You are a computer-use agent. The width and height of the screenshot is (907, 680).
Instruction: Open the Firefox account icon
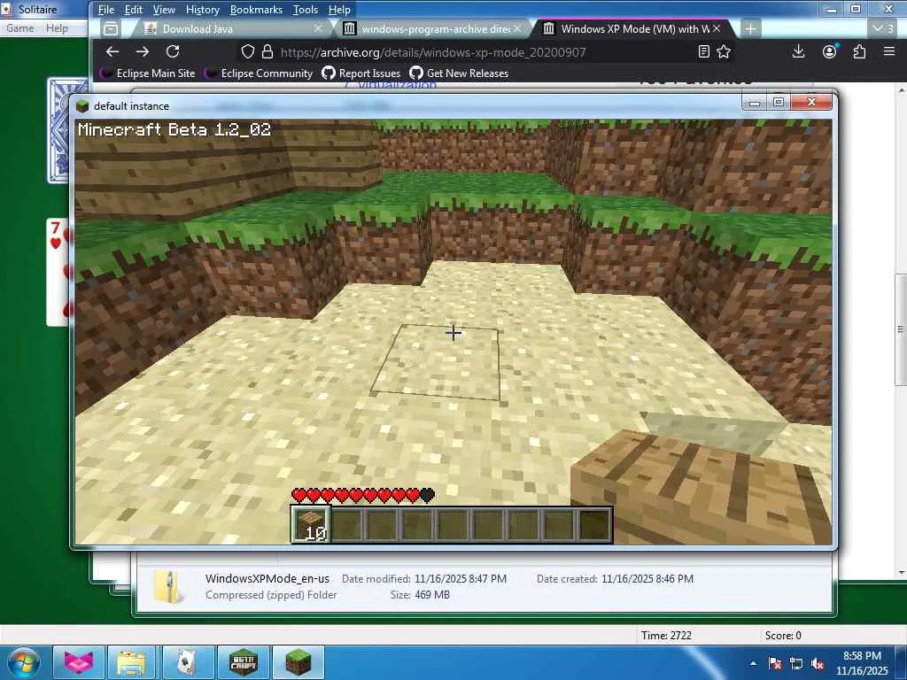[x=829, y=52]
